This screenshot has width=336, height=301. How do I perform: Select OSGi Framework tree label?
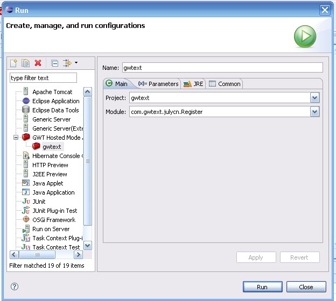54,220
